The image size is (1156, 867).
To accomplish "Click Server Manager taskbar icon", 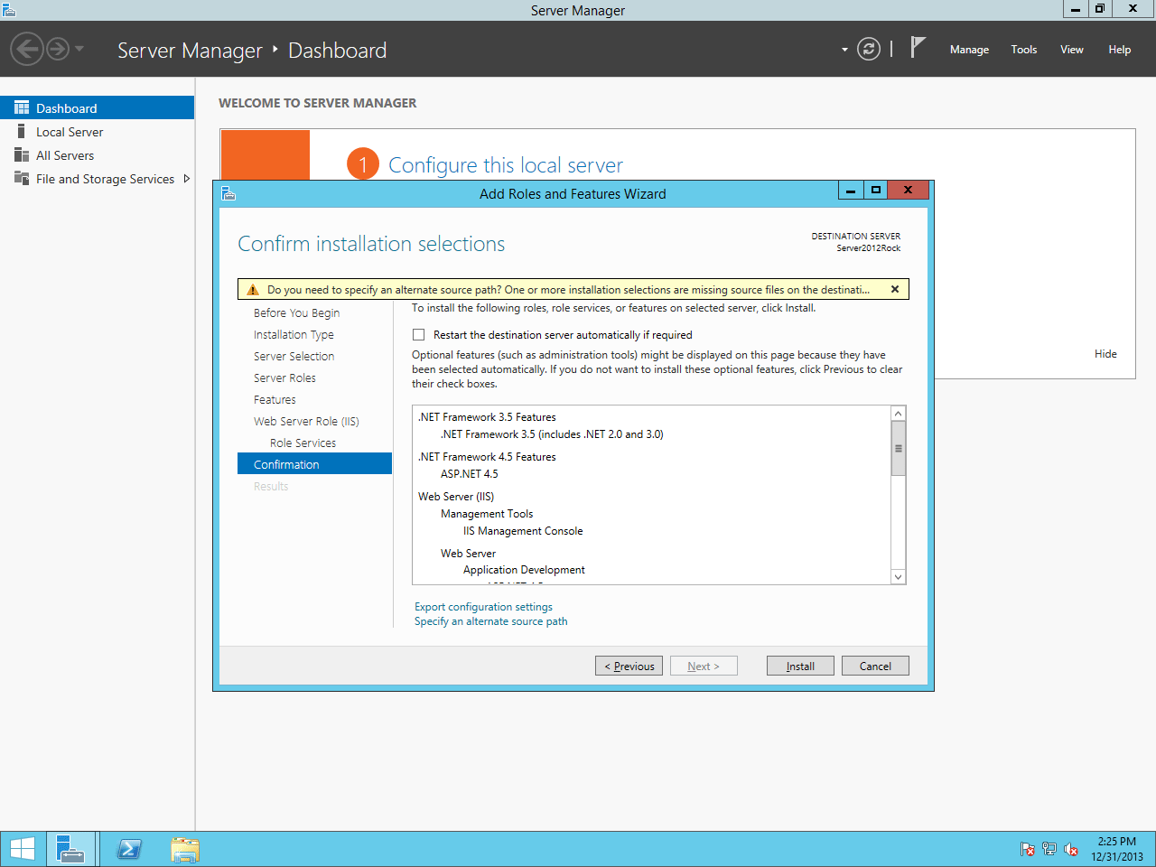I will click(70, 849).
